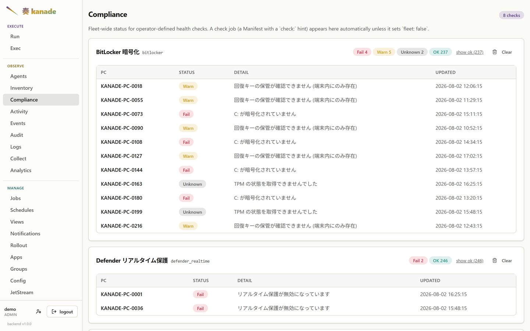The height and width of the screenshot is (331, 530).
Task: Open the Audit page
Action: pyautogui.click(x=41, y=135)
